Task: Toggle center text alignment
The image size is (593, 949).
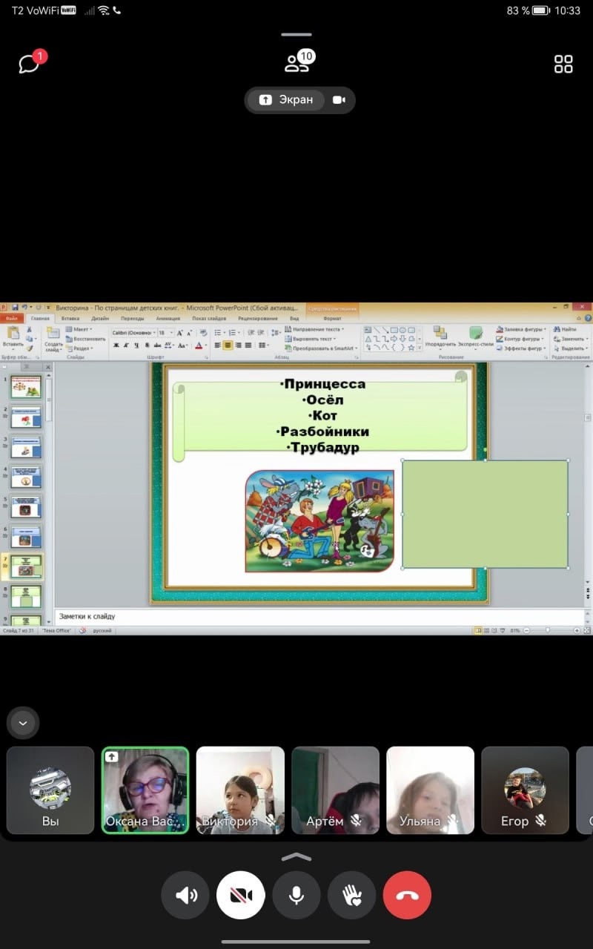Action: 227,345
